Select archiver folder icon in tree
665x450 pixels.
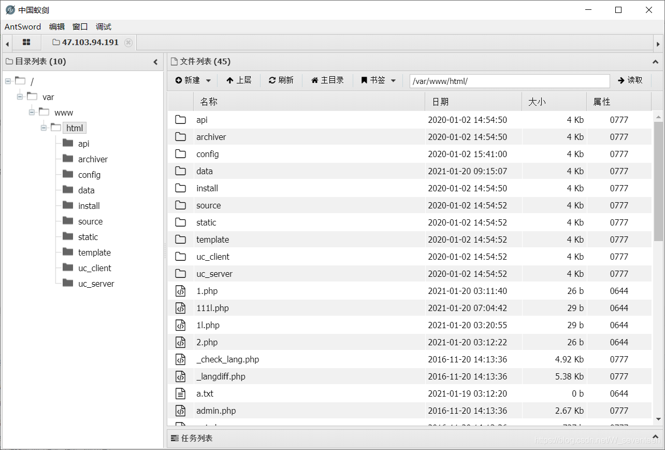point(68,159)
